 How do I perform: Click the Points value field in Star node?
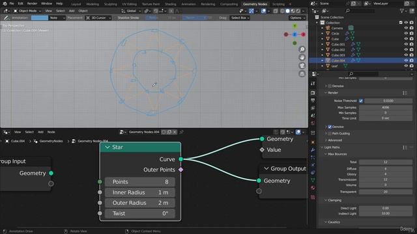[140, 182]
